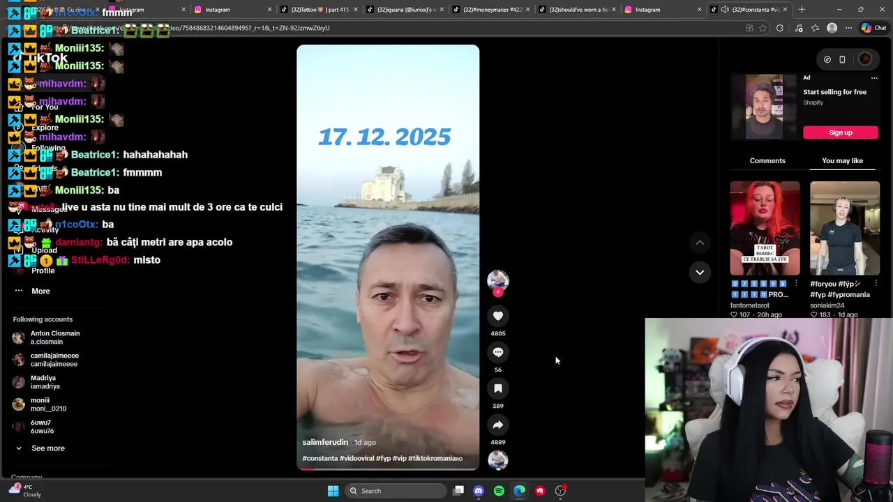Open options for fantometarot video card
Screen dimensions: 893x502
click(796, 284)
